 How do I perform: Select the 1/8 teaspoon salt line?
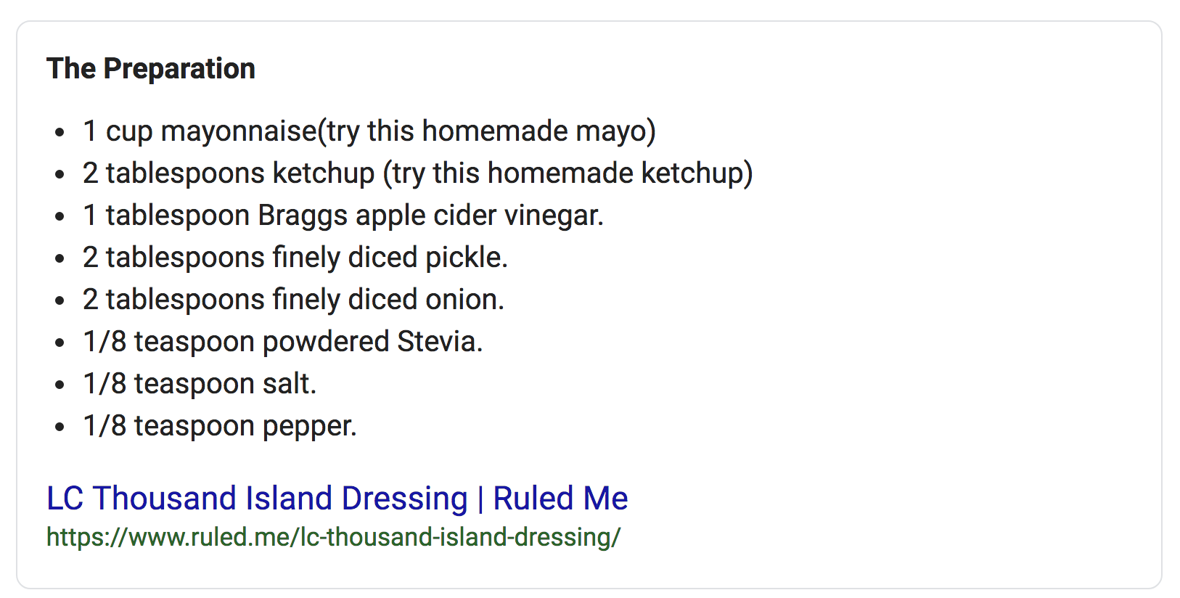[x=200, y=384]
